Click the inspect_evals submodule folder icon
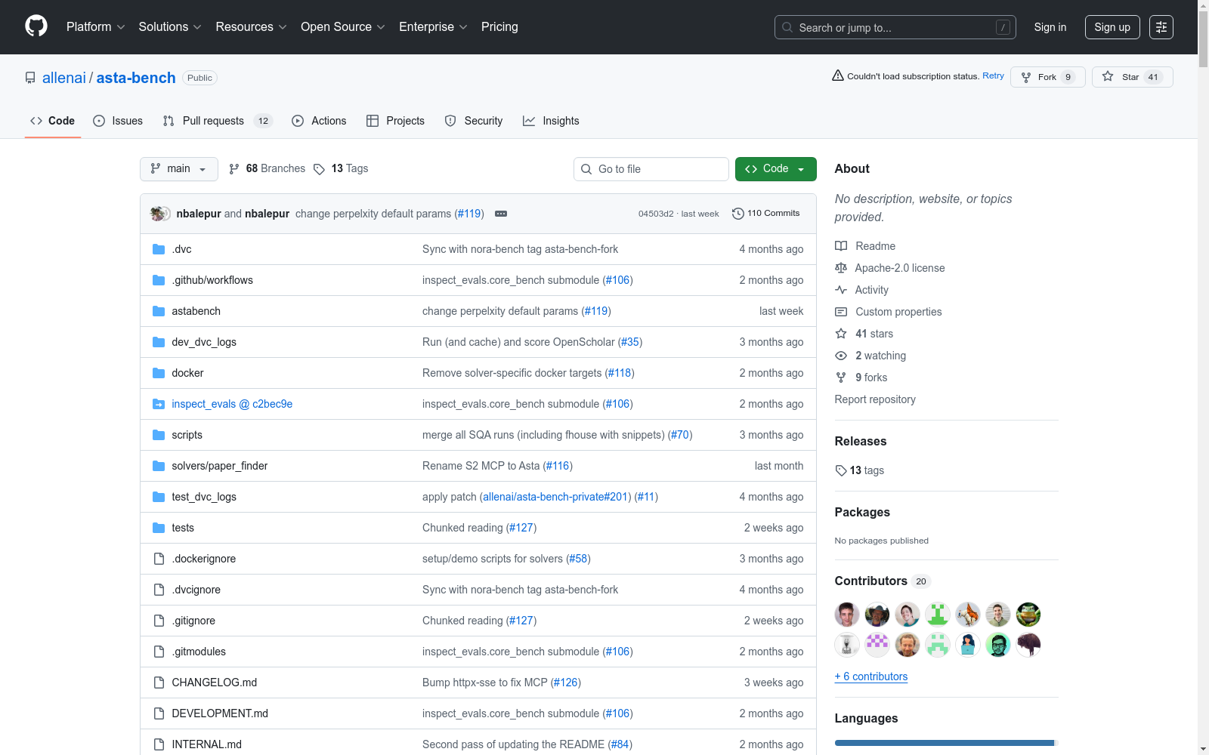Screen dimensions: 1209x755 [x=159, y=404]
